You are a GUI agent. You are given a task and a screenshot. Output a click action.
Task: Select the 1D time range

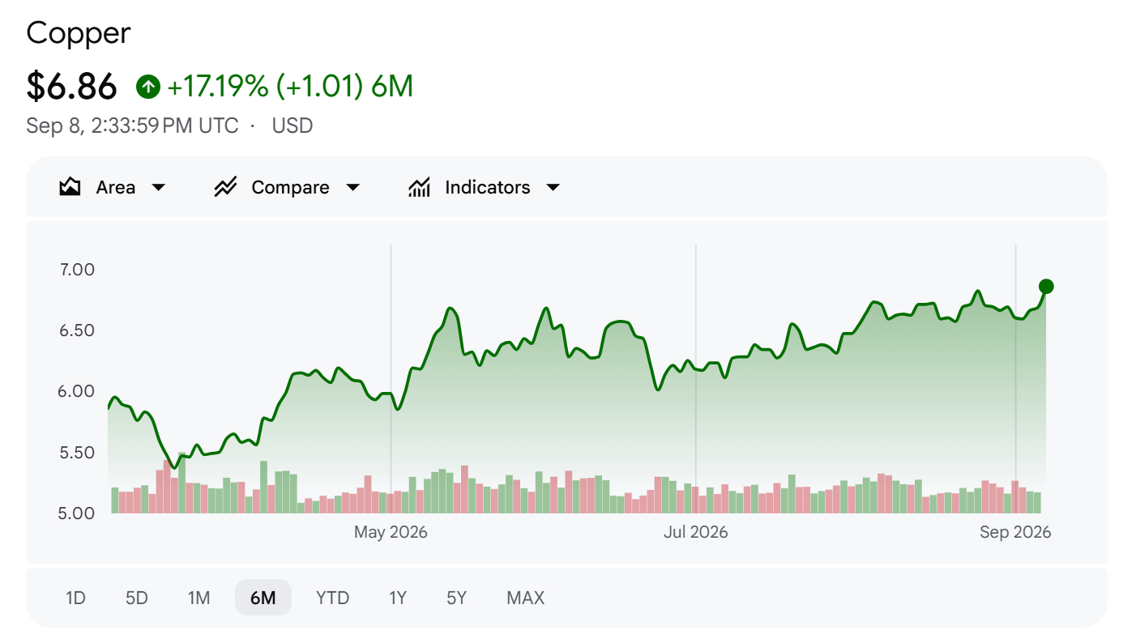75,598
